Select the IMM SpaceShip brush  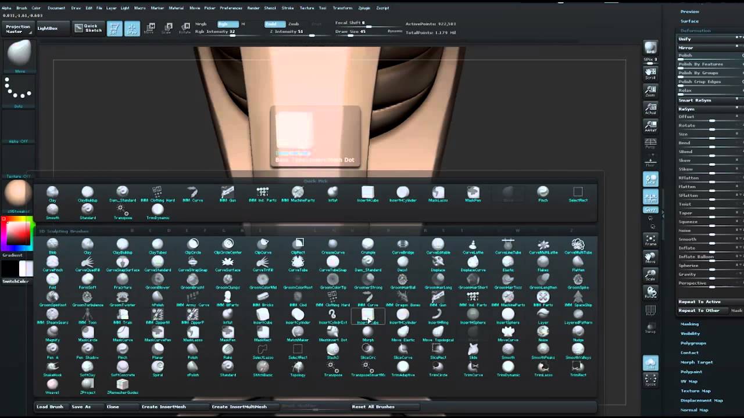pyautogui.click(x=578, y=298)
